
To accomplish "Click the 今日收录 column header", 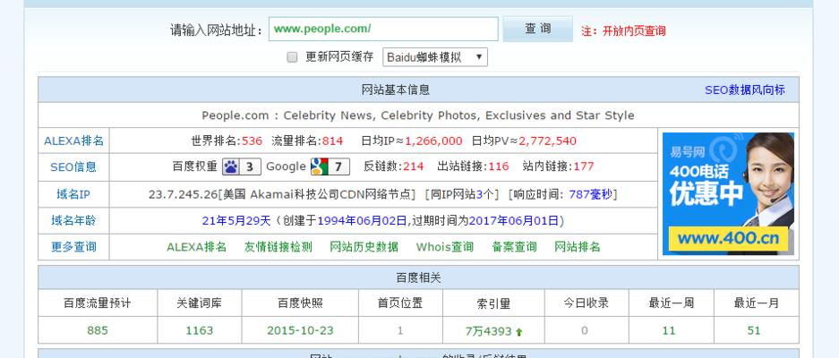I will [586, 303].
